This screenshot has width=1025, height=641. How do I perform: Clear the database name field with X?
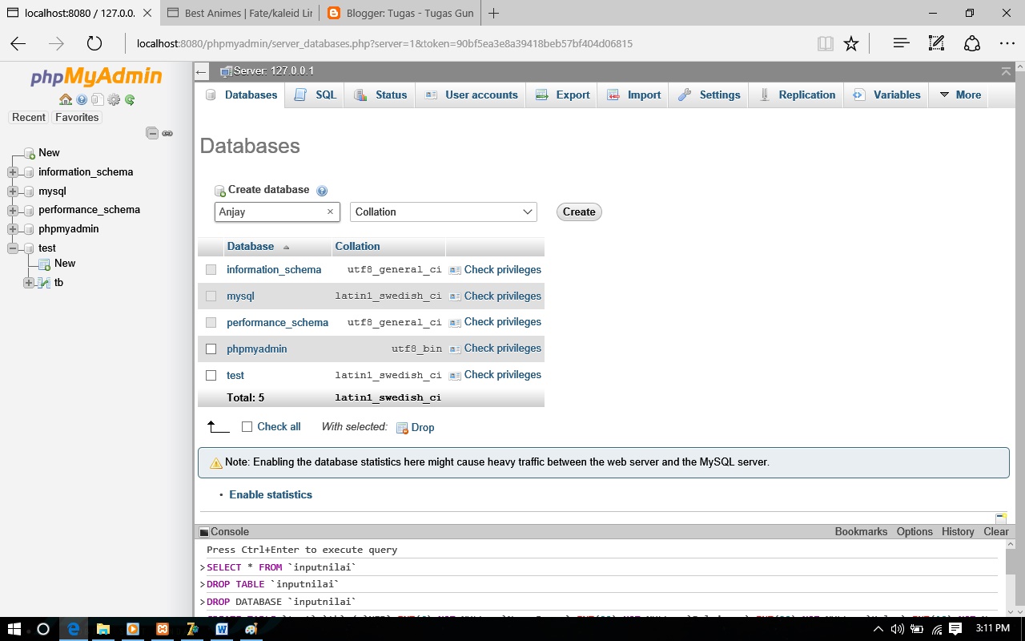coord(330,212)
